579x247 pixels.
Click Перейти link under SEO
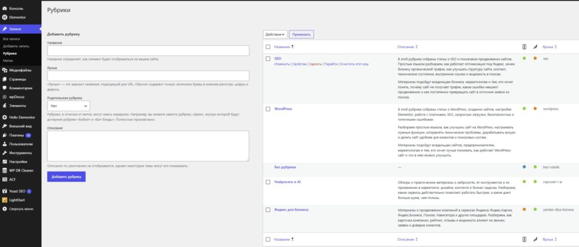(331, 64)
